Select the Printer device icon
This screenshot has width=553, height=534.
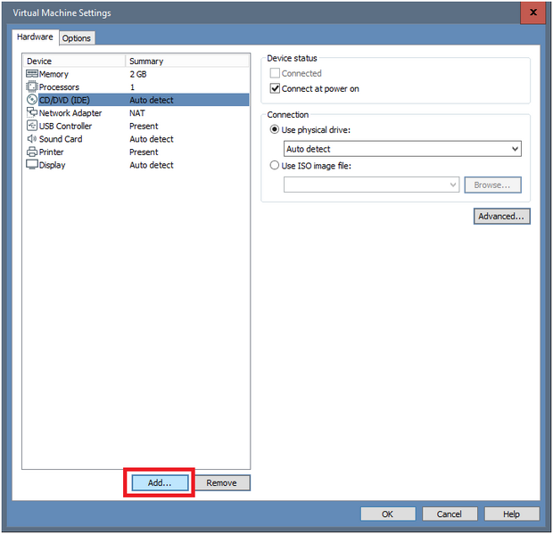pyautogui.click(x=32, y=152)
